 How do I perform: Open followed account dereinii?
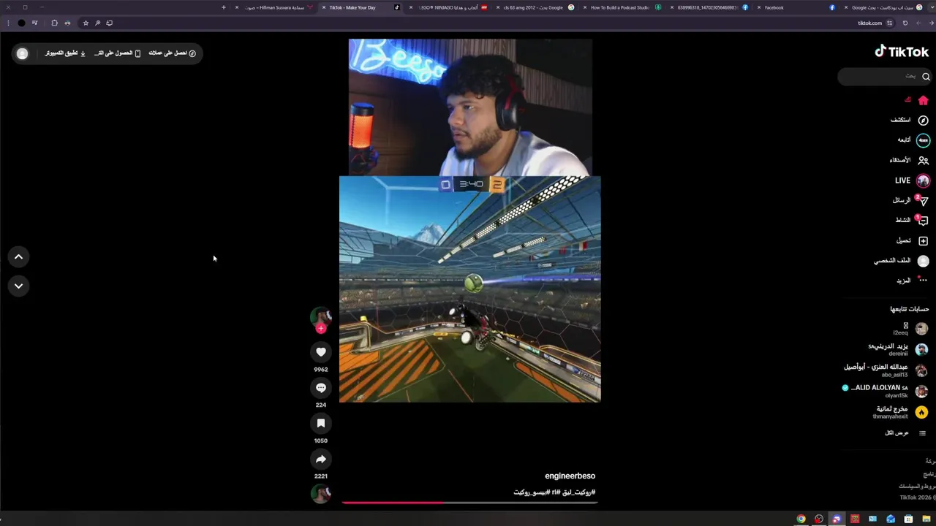point(898,349)
